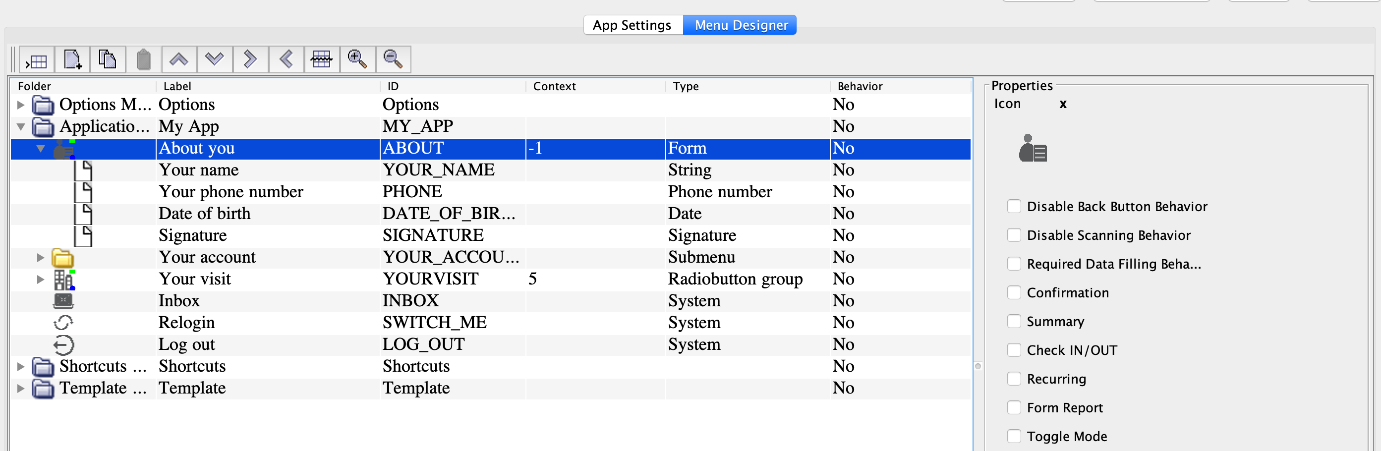Image resolution: width=1381 pixels, height=451 pixels.
Task: Select the Menu Designer tab
Action: point(741,25)
